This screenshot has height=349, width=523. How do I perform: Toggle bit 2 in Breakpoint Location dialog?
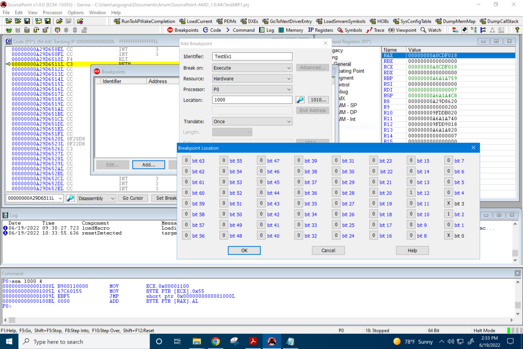tap(448, 214)
